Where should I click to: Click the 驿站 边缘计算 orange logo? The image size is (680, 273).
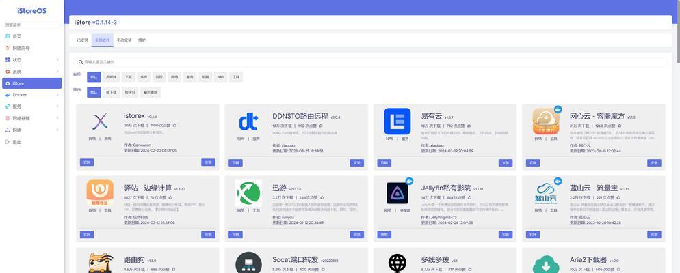[x=100, y=193]
